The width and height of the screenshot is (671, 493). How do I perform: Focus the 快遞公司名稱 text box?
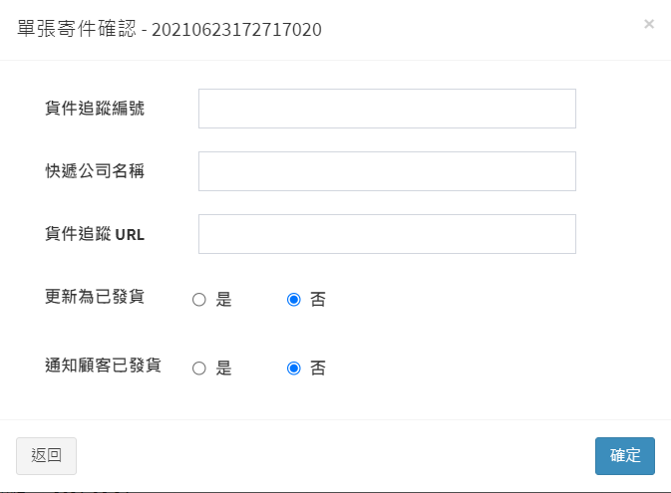tap(387, 171)
